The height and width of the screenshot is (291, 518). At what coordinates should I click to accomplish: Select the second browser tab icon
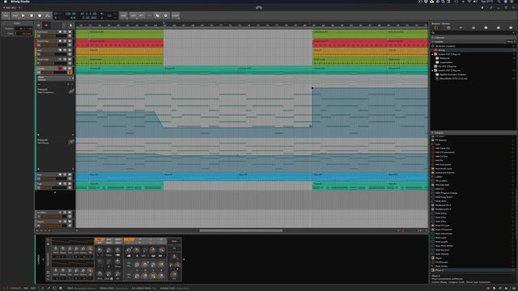[448, 28]
